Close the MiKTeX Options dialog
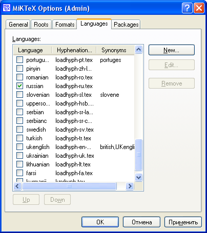Viewport: 207px width, 233px height. [x=199, y=8]
